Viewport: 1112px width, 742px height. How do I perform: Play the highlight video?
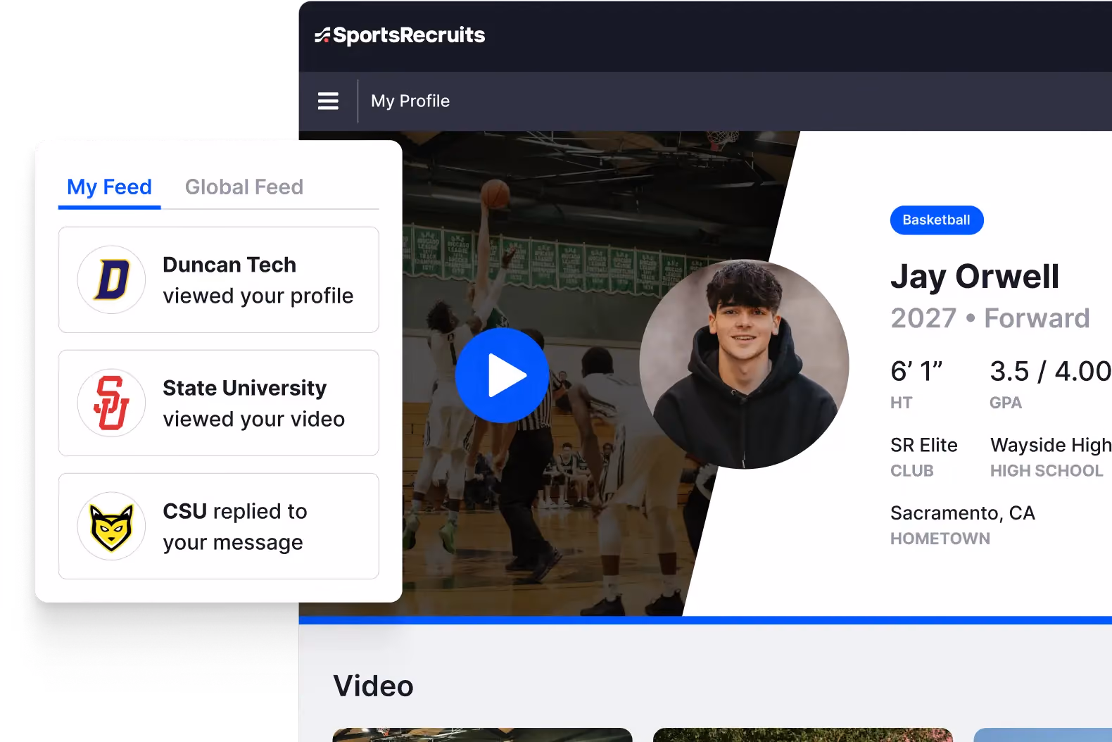[x=502, y=375]
